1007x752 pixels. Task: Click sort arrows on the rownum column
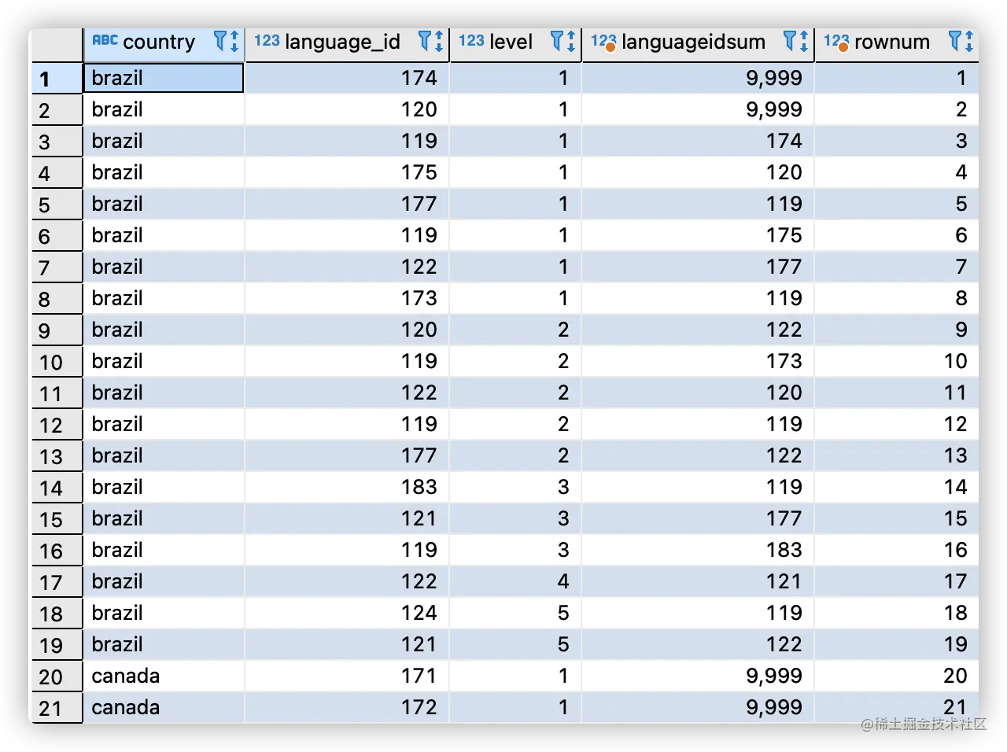coord(969,41)
